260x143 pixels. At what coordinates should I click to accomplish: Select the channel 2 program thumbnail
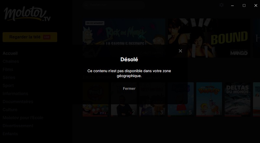point(124,99)
